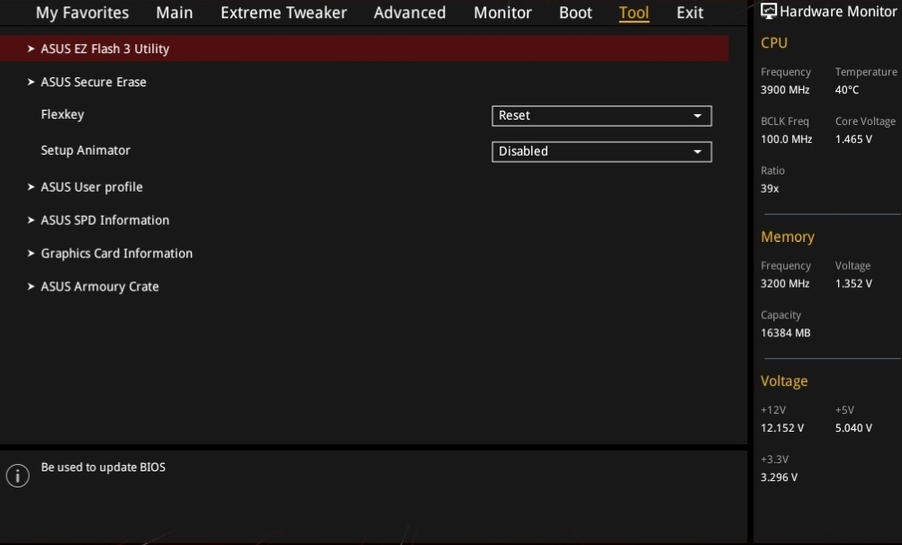Click the Setup Animator dropdown arrow
The width and height of the screenshot is (902, 545).
(x=698, y=152)
